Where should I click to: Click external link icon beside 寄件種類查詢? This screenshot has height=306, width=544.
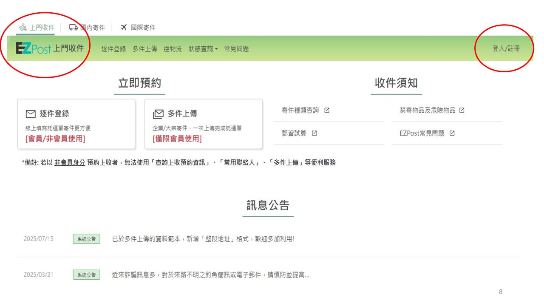[327, 110]
